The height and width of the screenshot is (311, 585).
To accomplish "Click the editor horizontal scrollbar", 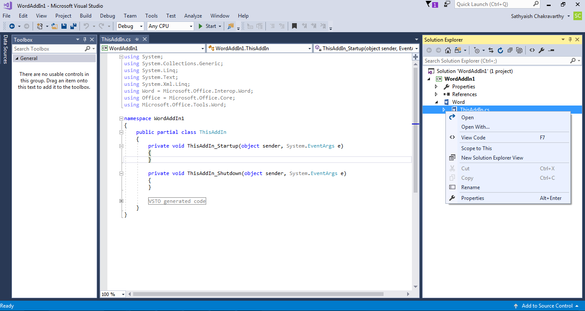I will click(x=258, y=294).
